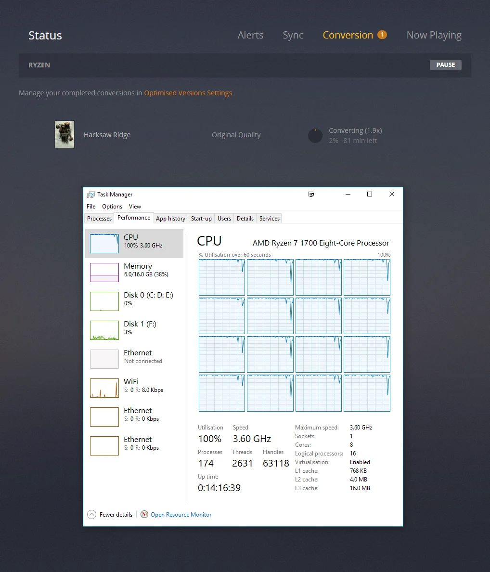The width and height of the screenshot is (490, 572).
Task: Open the Options menu in Task Manager
Action: tap(112, 207)
